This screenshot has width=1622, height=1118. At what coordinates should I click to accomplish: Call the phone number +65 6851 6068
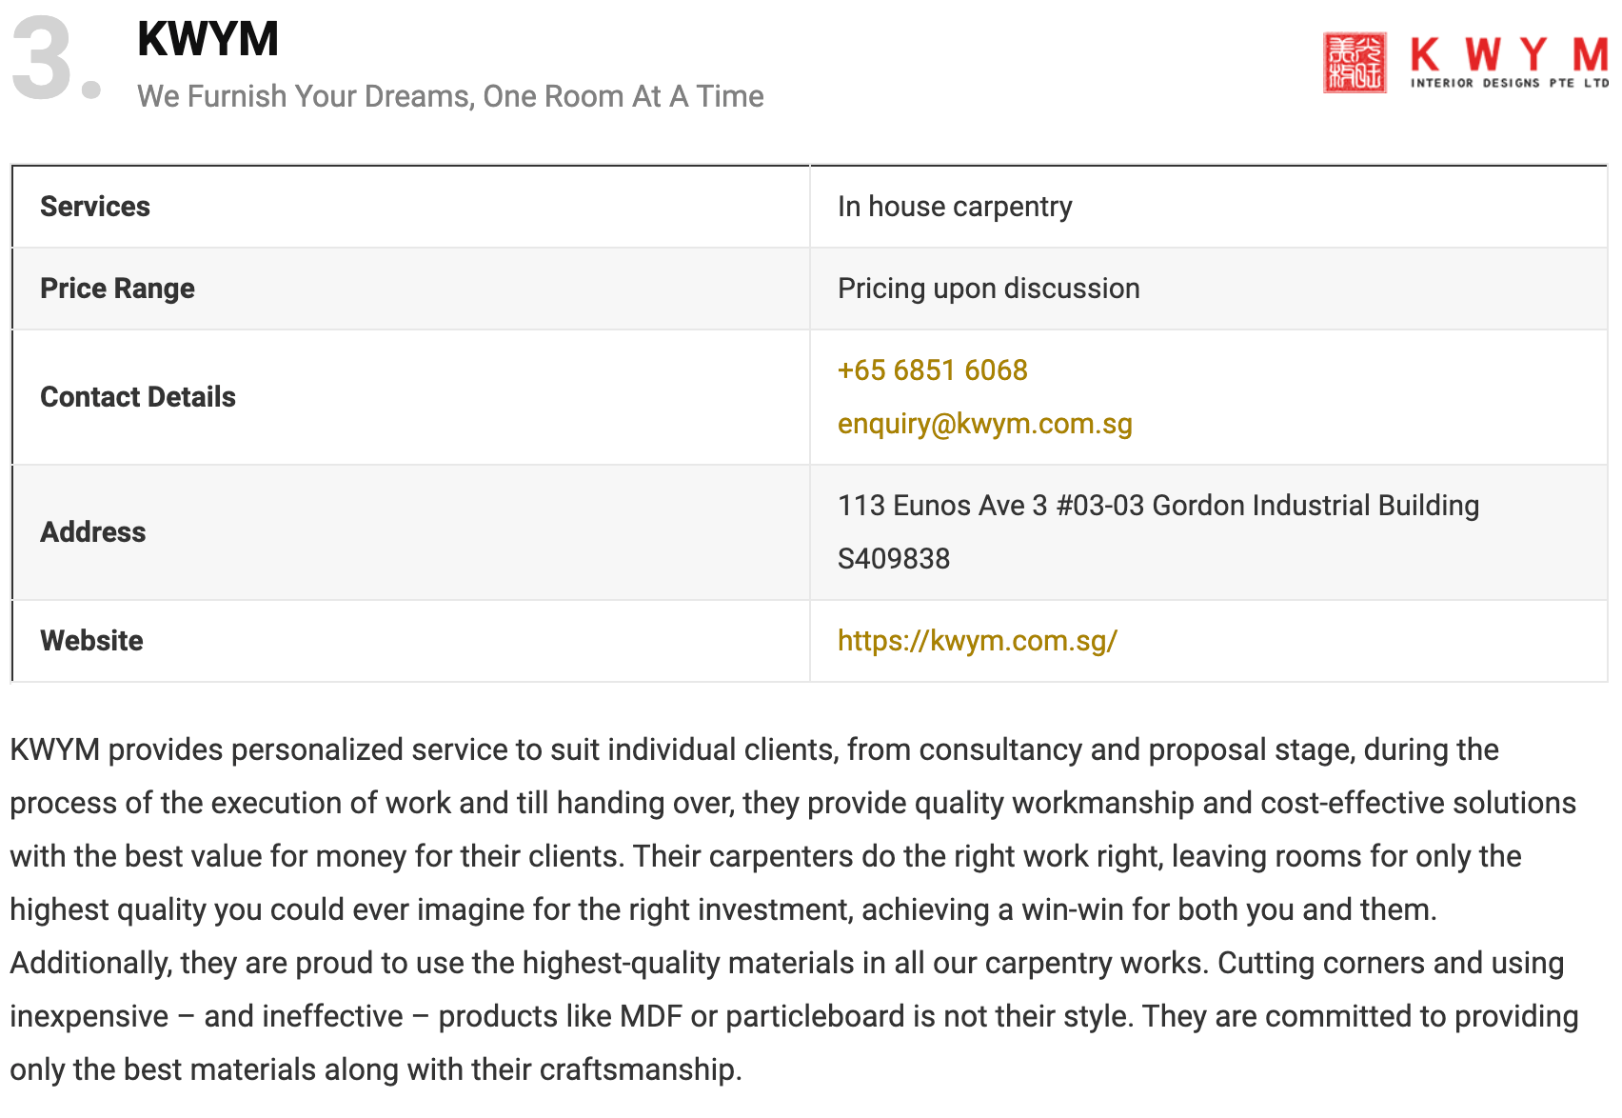point(933,370)
